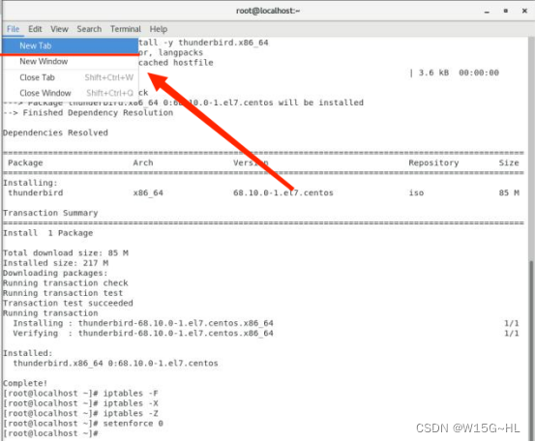Close the terminal window
Screen dimensions: 535x442
pos(524,11)
